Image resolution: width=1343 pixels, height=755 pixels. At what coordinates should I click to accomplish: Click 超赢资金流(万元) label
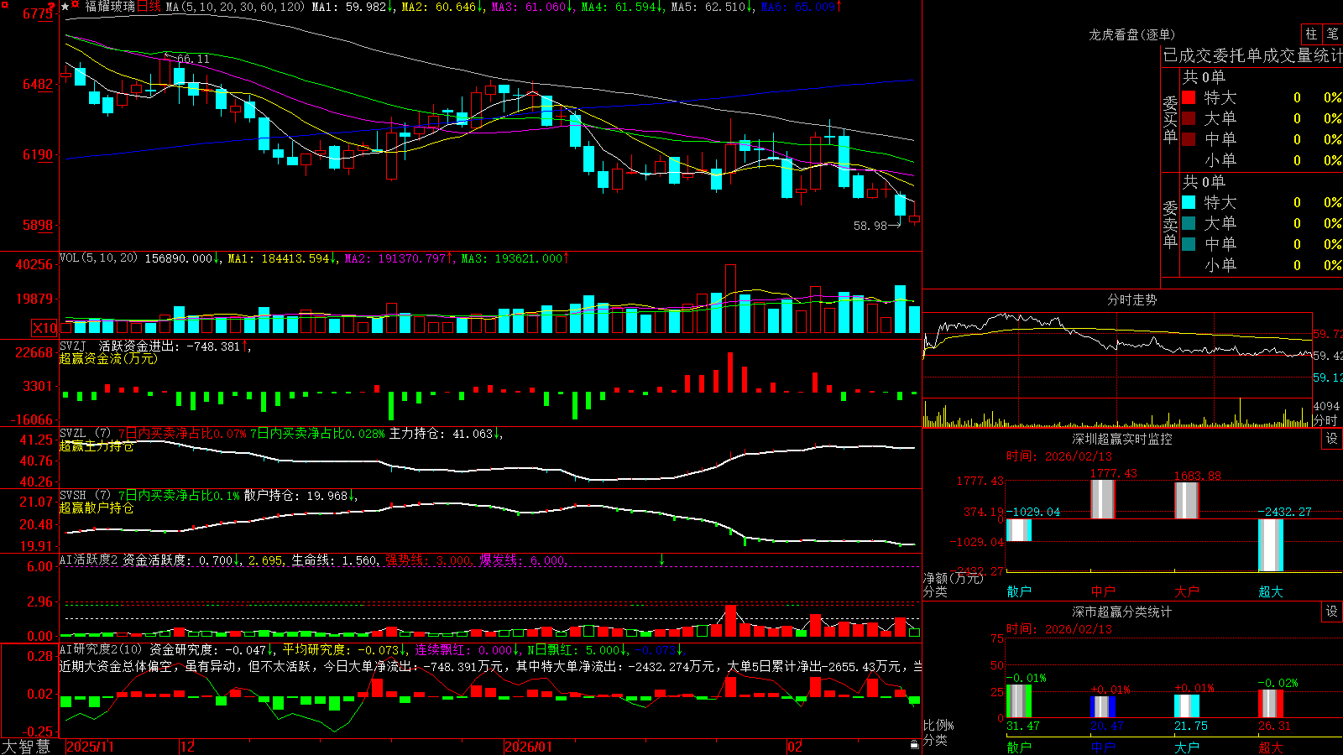[x=108, y=358]
